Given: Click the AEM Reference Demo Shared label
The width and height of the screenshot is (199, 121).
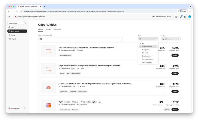Looking at the screenshot, I should [162, 17].
